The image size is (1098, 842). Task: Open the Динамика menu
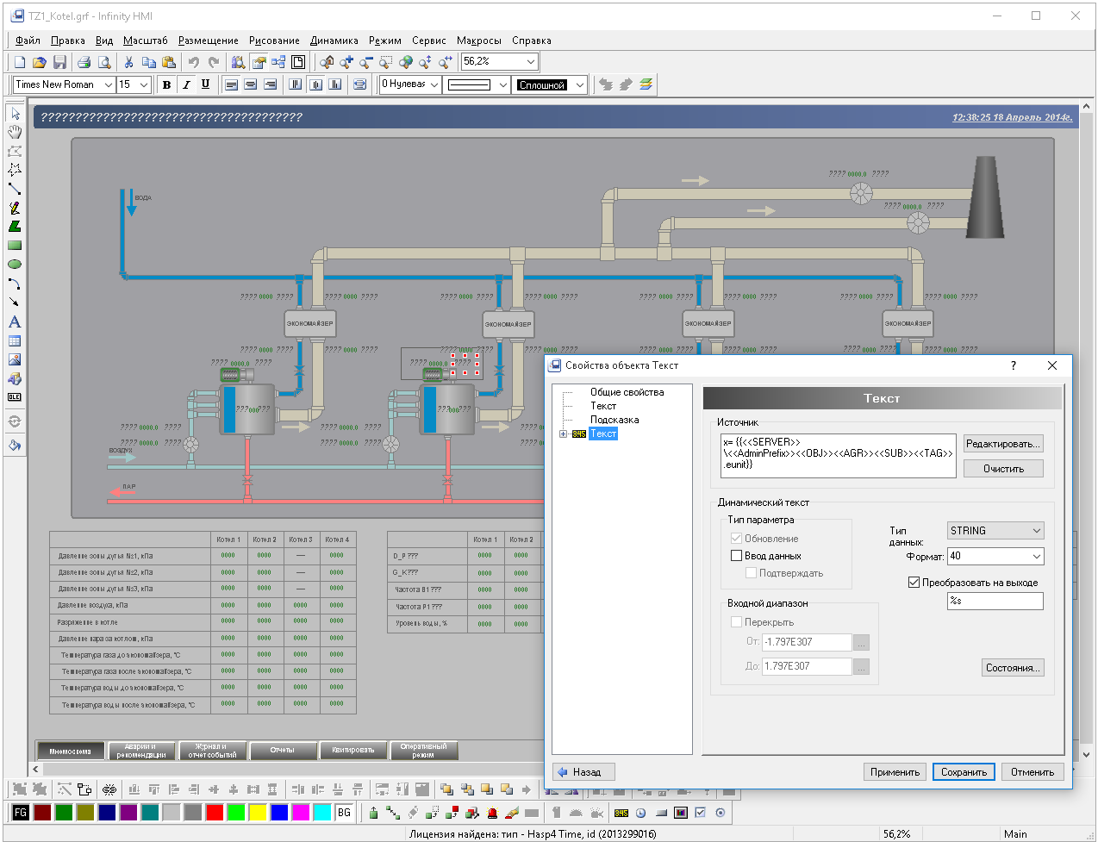pos(334,41)
